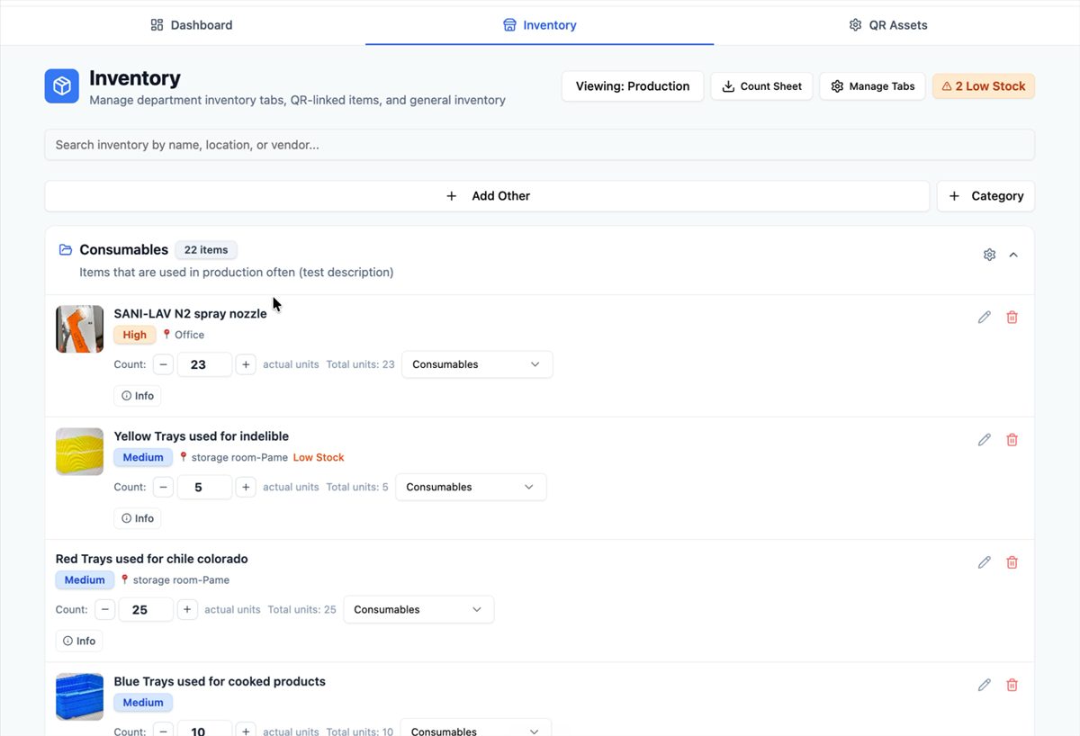Screen dimensions: 1080x736
Task: Click Yellow Trays used for indelible title
Action: pyautogui.click(x=201, y=436)
